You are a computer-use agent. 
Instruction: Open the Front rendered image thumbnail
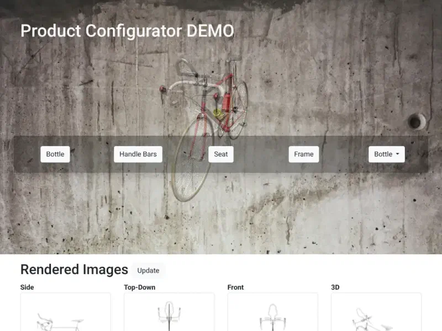click(x=272, y=312)
